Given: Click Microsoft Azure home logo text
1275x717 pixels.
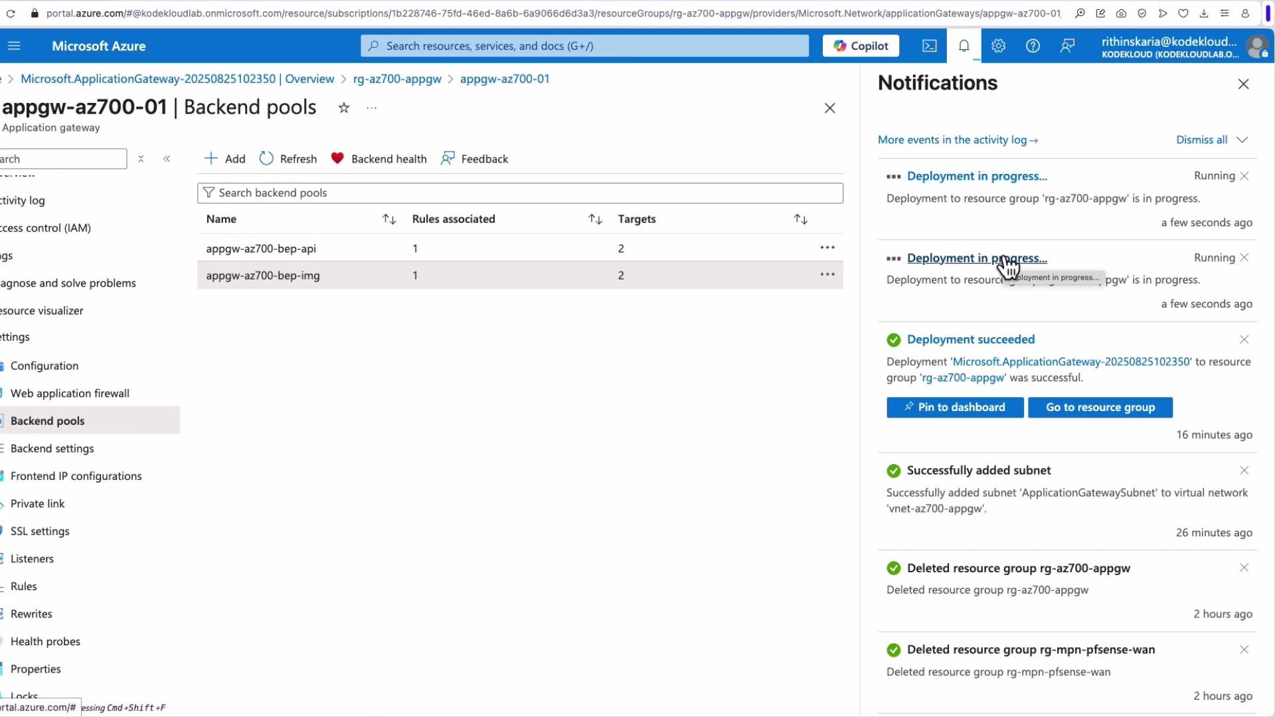Looking at the screenshot, I should coord(98,46).
